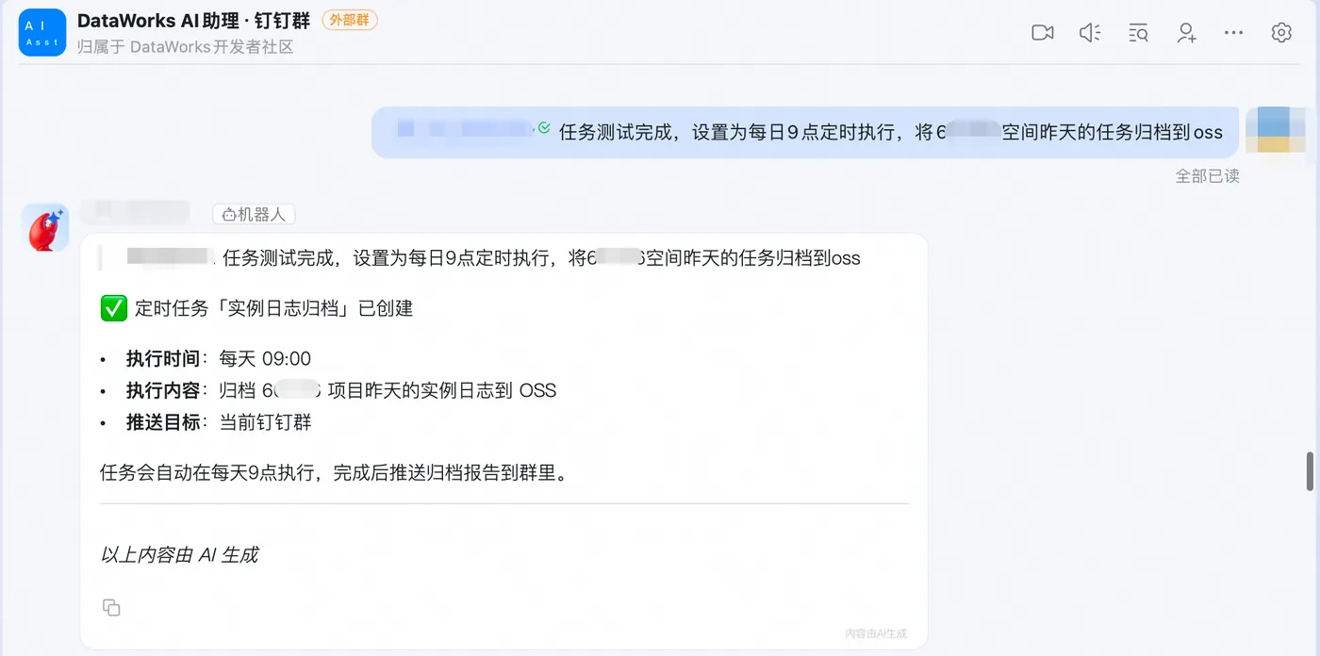The height and width of the screenshot is (656, 1320).
Task: Copy the AI reply with copy icon
Action: (111, 607)
